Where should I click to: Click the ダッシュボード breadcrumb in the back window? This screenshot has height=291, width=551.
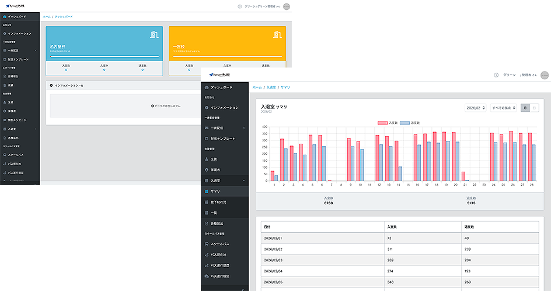(x=64, y=17)
